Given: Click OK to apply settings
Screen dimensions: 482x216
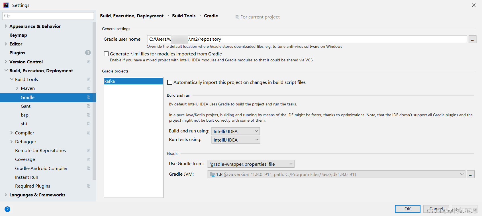Looking at the screenshot, I should point(408,209).
